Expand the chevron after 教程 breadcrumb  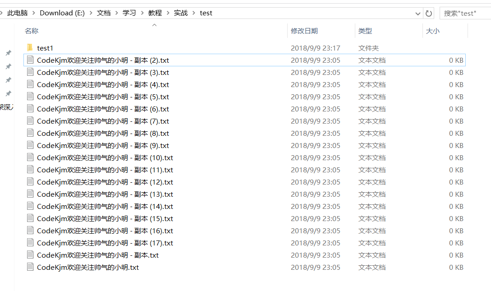tap(168, 13)
